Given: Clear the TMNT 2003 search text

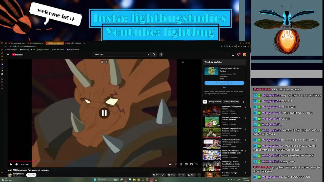Looking at the screenshot, I should (x=149, y=54).
